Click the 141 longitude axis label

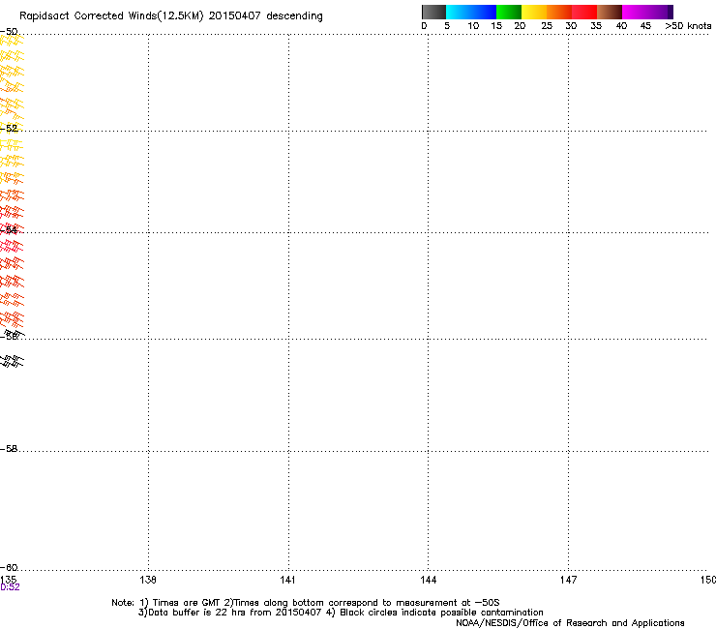[287, 580]
